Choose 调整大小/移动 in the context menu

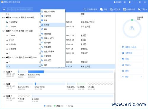pyautogui.click(x=53, y=12)
